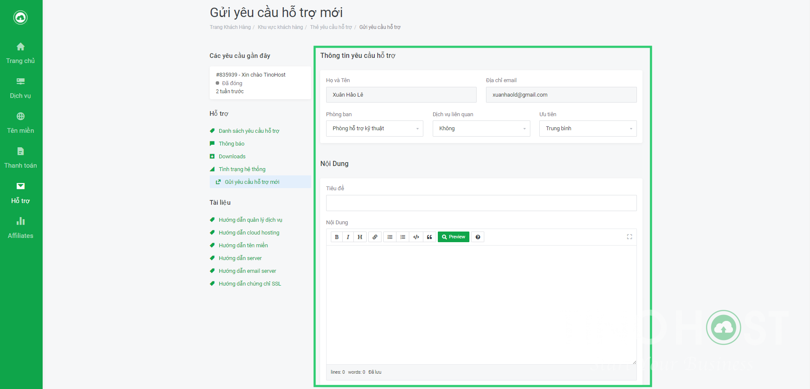Click the TinoHost cloud logo in sidebar
The image size is (810, 389).
(x=20, y=17)
